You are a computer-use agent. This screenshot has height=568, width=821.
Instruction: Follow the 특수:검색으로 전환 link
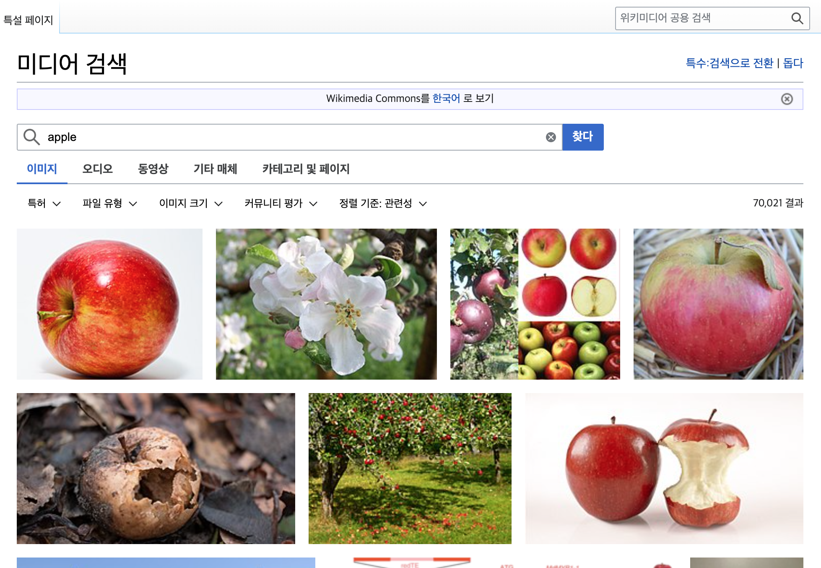[x=729, y=63]
